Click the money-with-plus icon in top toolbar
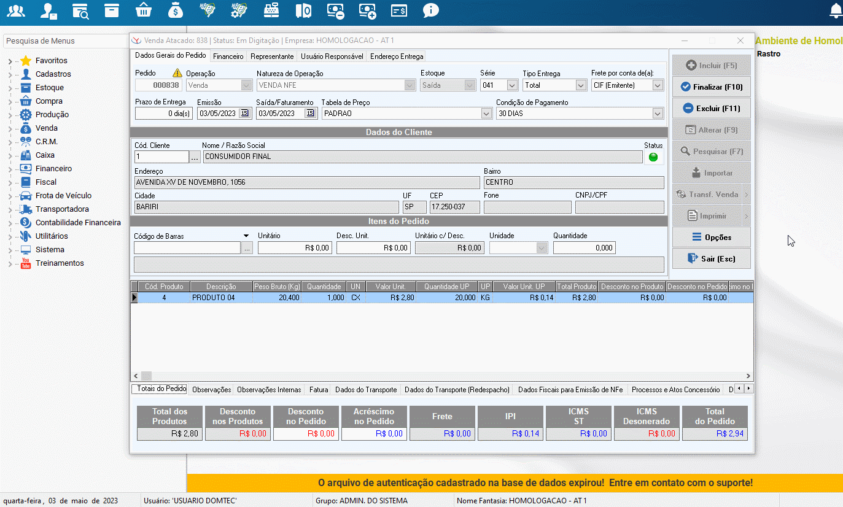Screen dimensions: 843x507 (367, 10)
